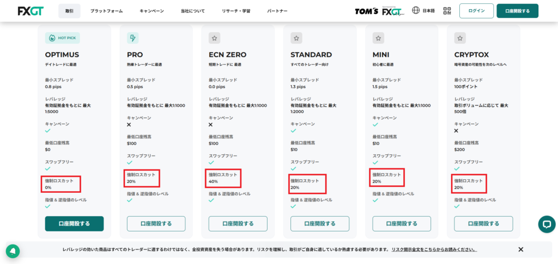Click 100ポイント spread on CRYPTOX

466,86
